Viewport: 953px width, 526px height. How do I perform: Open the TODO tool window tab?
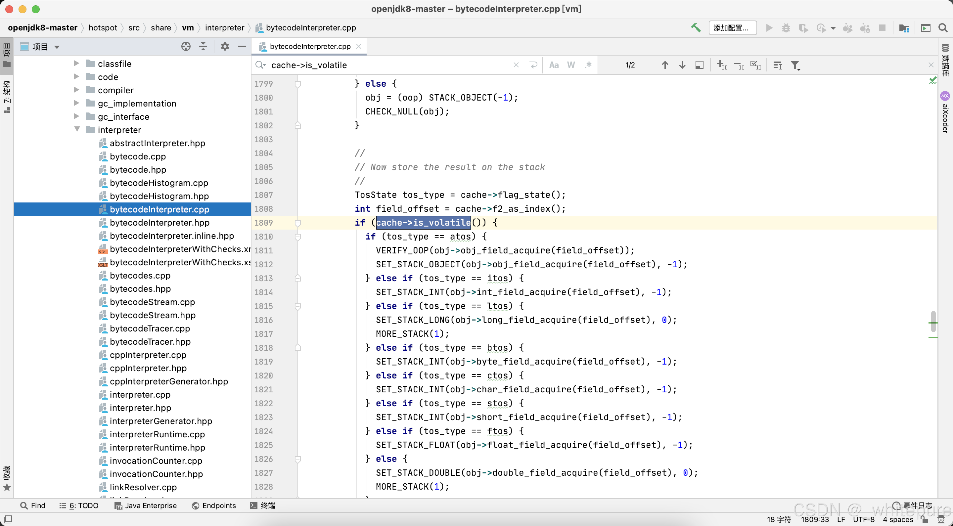[x=79, y=505]
